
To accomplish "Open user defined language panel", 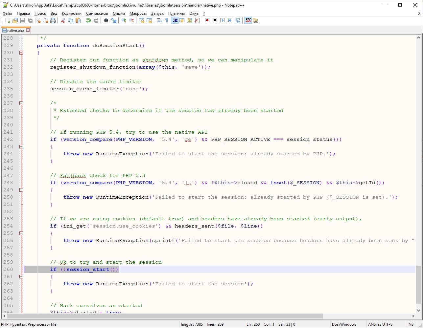I will click(x=182, y=20).
